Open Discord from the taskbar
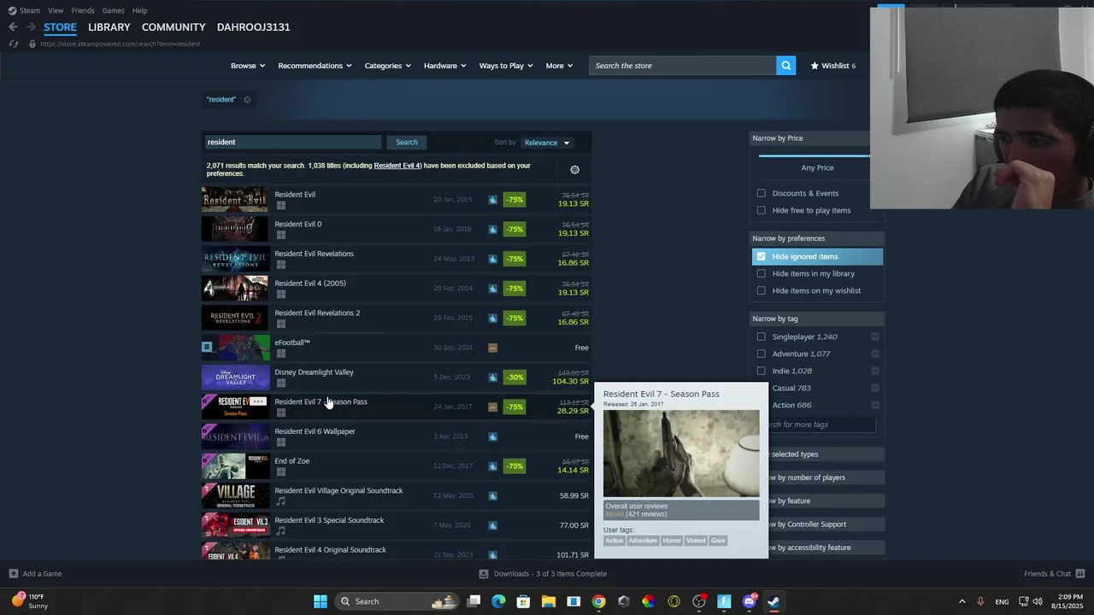The height and width of the screenshot is (615, 1094). (x=750, y=601)
